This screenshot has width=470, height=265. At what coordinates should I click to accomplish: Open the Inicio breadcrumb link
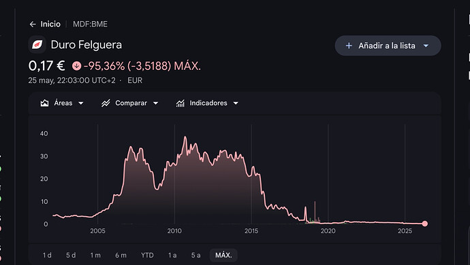pyautogui.click(x=50, y=24)
